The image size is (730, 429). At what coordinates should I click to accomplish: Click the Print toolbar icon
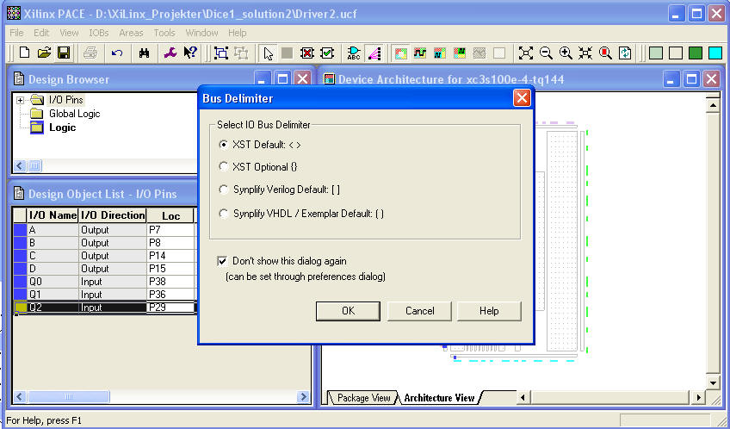click(90, 53)
